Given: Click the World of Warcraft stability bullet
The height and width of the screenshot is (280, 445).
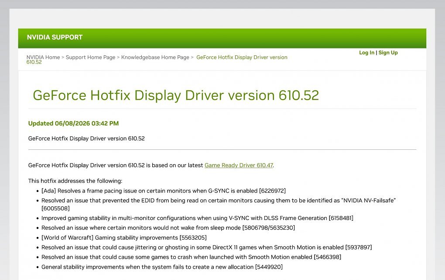Looking at the screenshot, I should click(x=124, y=237).
